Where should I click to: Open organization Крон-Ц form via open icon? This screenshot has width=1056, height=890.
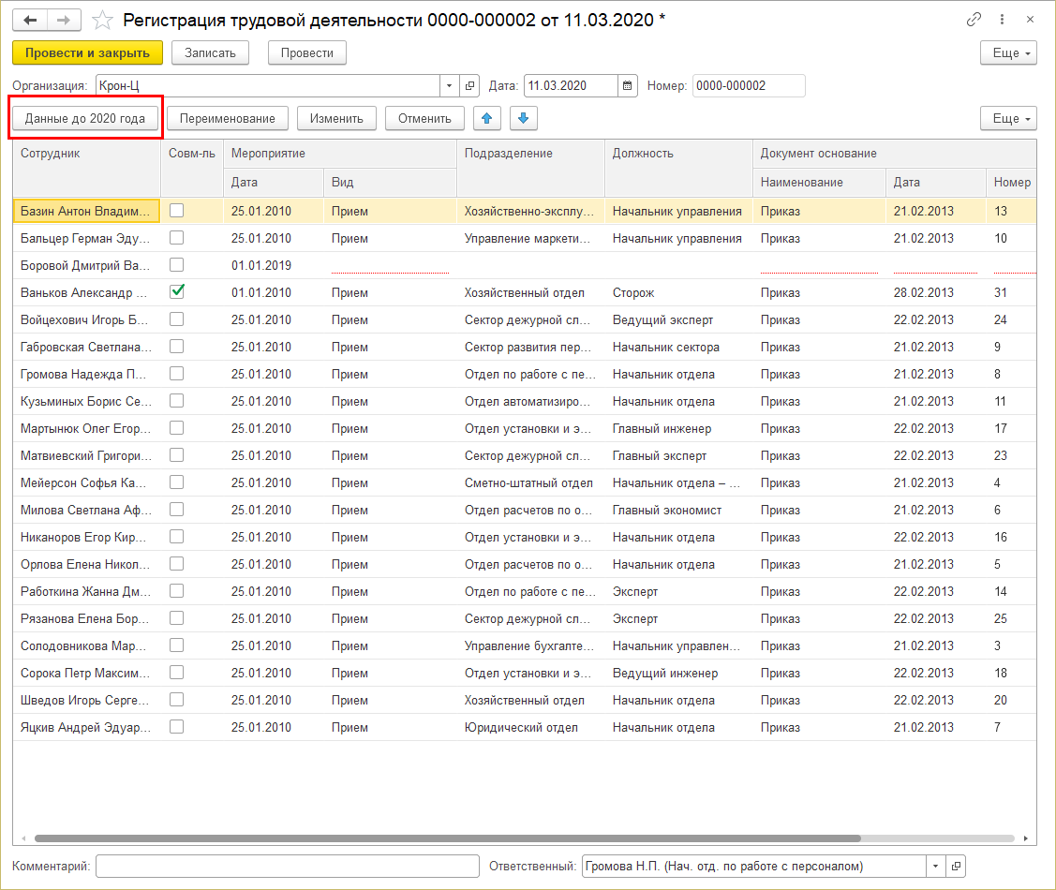click(470, 86)
